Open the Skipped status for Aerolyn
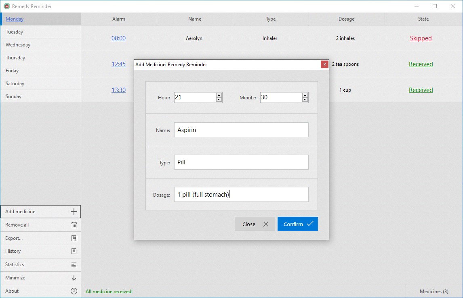463x298 pixels. tap(421, 38)
